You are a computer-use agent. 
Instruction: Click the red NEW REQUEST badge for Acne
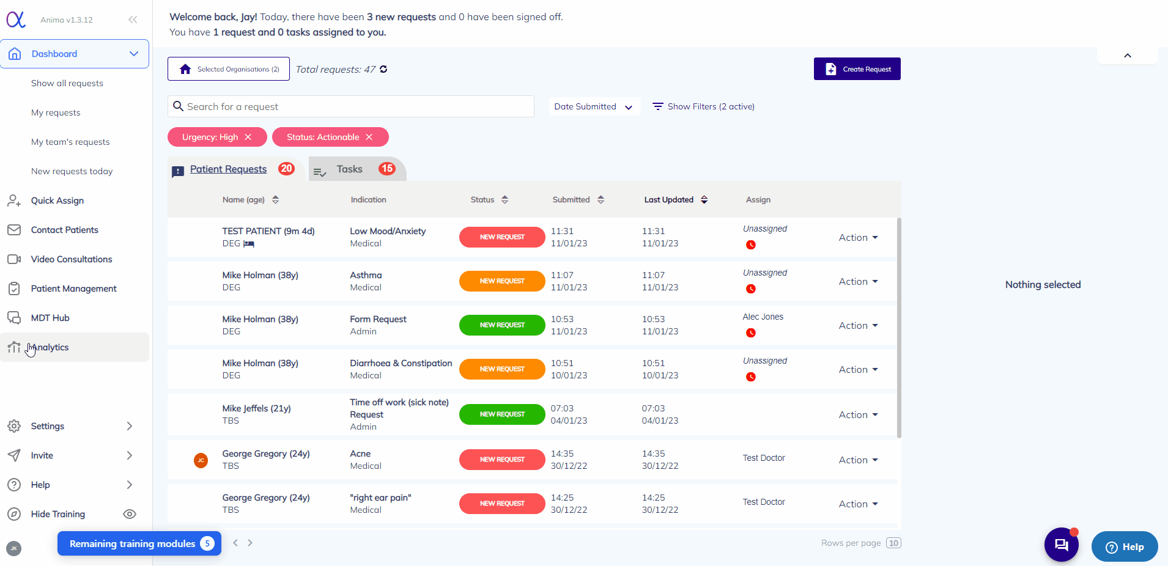point(501,460)
